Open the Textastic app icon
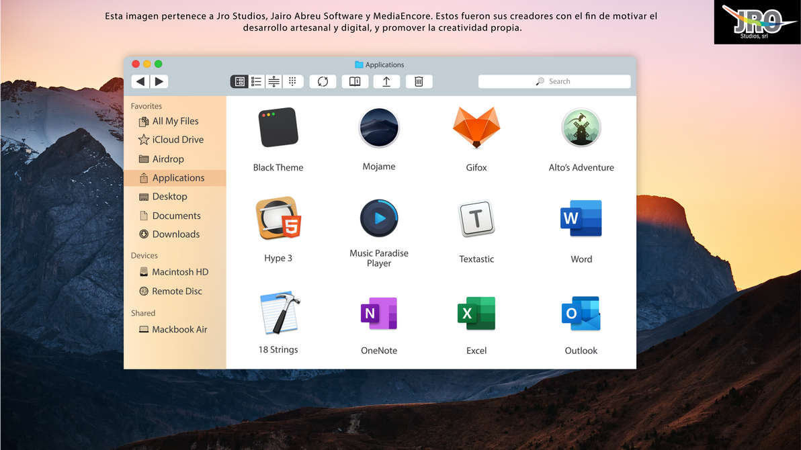 (x=476, y=218)
